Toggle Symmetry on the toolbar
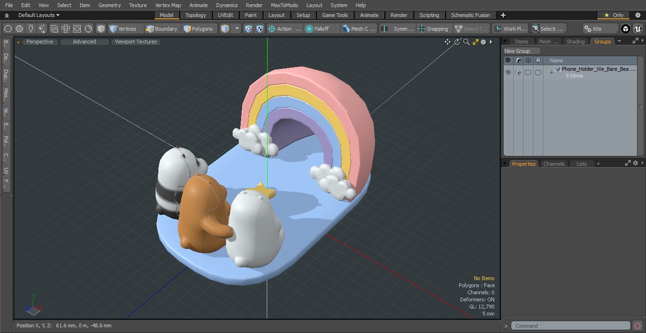646x333 pixels. [x=398, y=29]
